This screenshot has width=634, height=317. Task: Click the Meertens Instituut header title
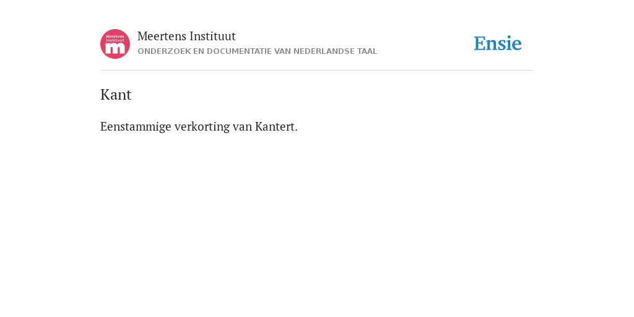tap(186, 37)
